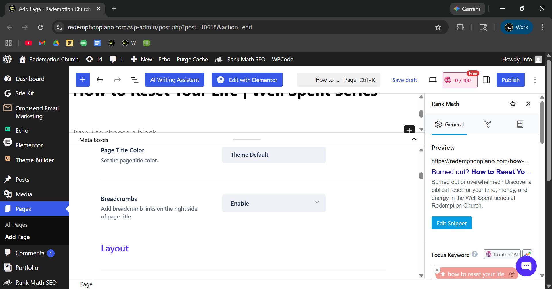
Task: Open the Rank Math Advanced tab icon
Action: click(x=488, y=124)
